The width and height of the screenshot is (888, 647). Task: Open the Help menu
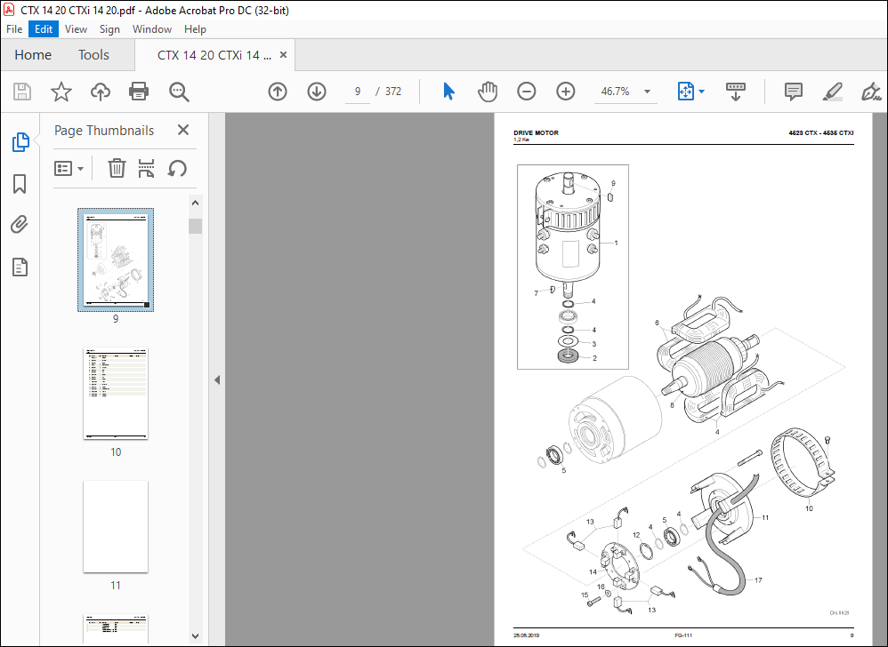click(195, 28)
